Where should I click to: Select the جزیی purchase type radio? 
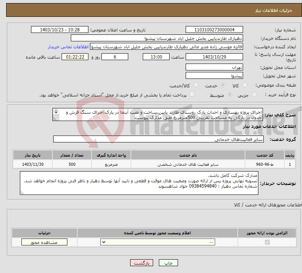[x=254, y=95]
